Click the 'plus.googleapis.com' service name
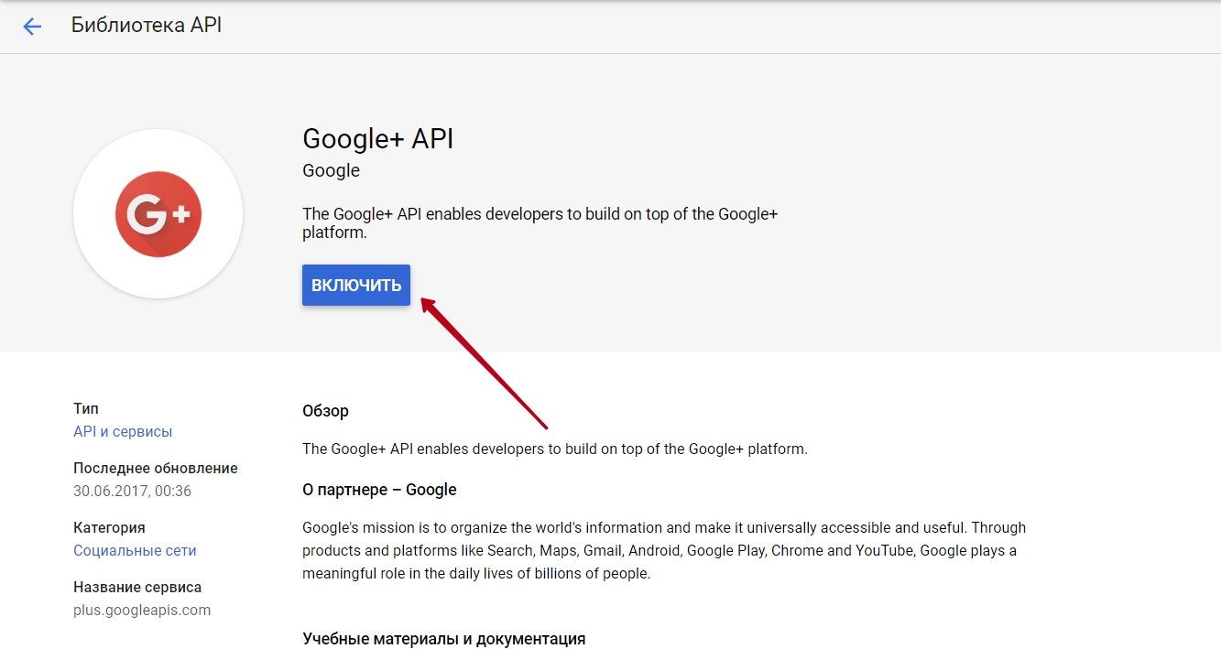 click(x=142, y=610)
